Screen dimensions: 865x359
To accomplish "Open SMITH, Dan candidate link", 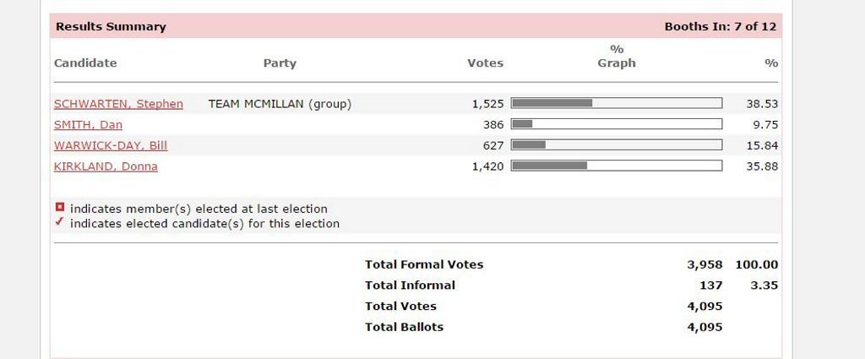I will point(88,125).
